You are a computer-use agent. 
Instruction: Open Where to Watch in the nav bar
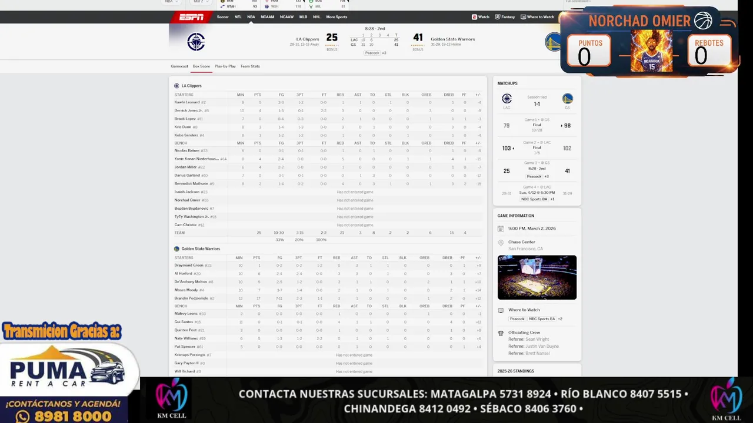tap(538, 17)
